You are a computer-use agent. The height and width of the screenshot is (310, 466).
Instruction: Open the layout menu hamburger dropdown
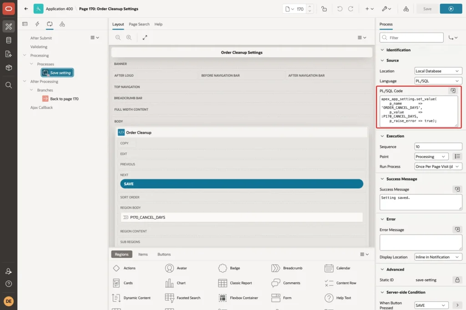point(362,37)
